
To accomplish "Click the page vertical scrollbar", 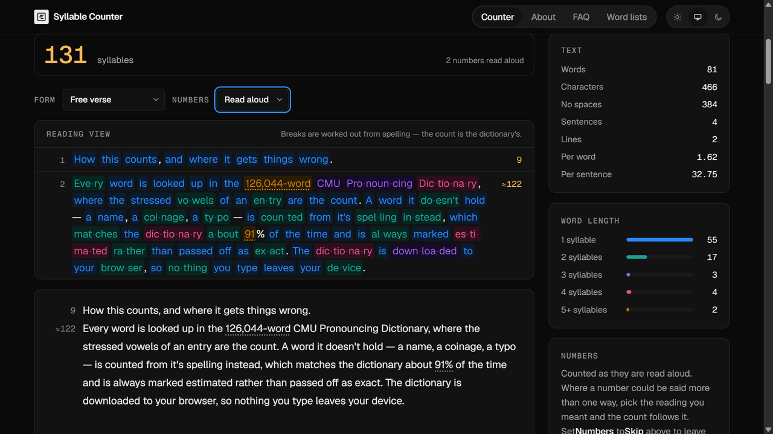I will point(768,60).
